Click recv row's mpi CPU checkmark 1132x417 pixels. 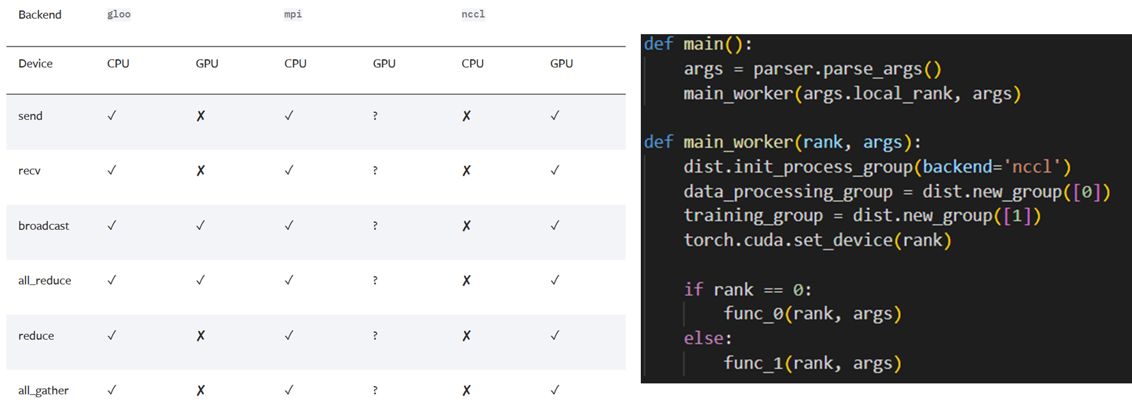(x=289, y=170)
